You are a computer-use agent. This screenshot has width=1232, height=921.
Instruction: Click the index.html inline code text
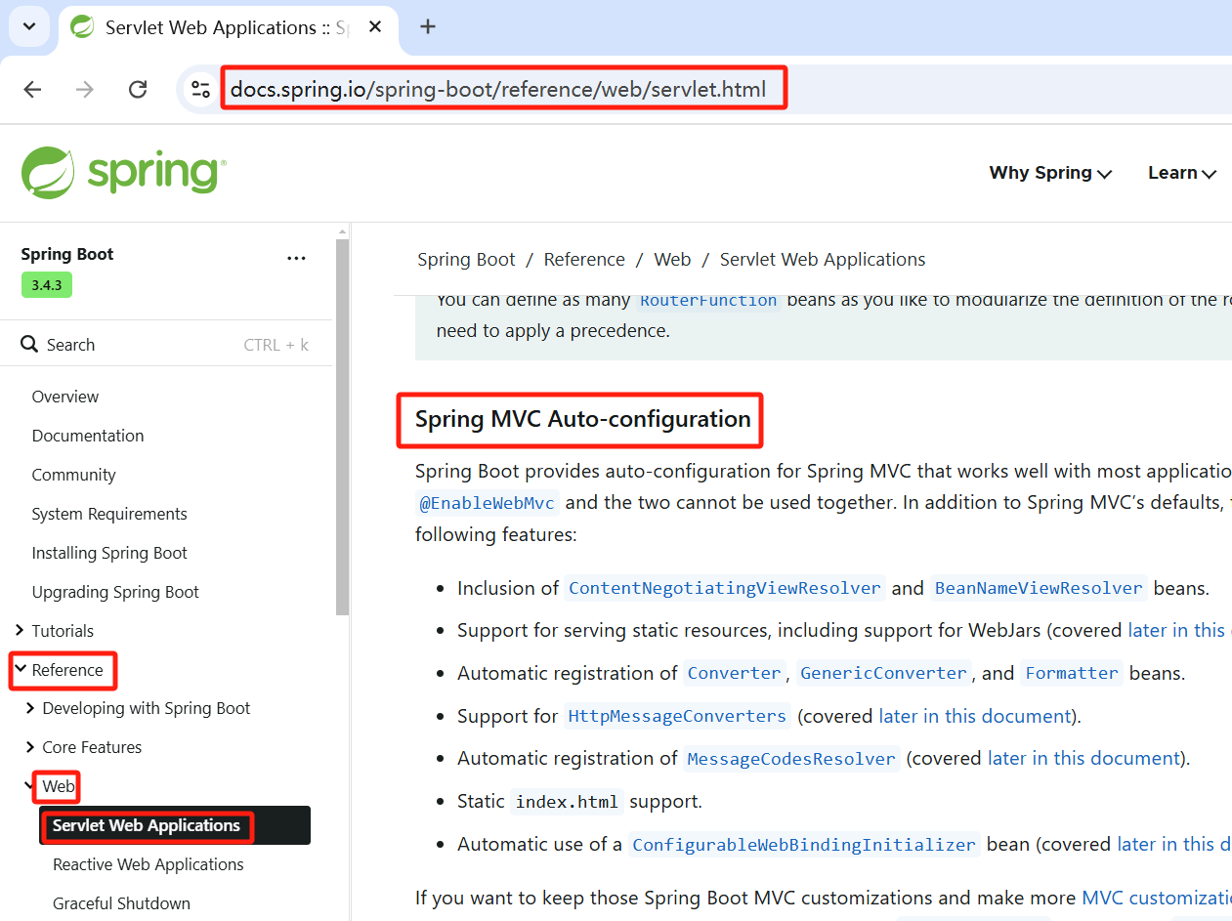[567, 802]
